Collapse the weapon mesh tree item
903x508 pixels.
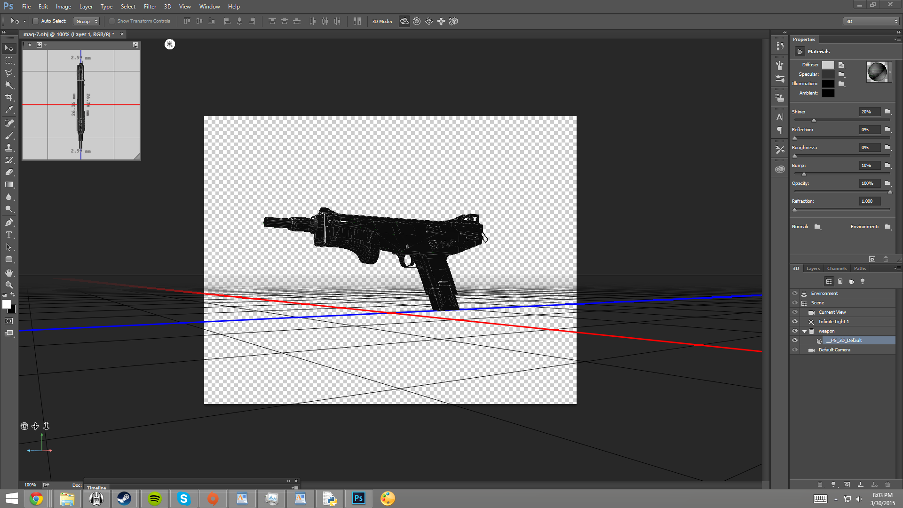805,331
